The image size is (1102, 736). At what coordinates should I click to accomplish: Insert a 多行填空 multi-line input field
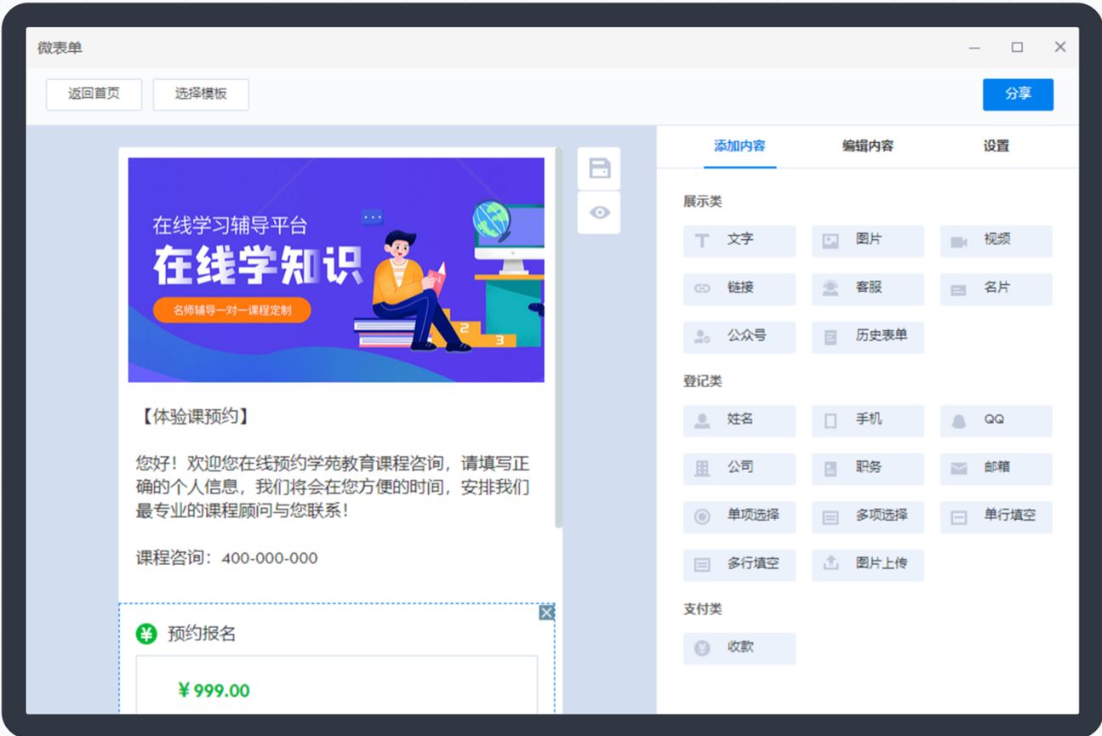[739, 565]
